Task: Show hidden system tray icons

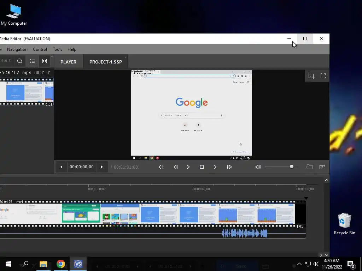Action: click(299, 264)
